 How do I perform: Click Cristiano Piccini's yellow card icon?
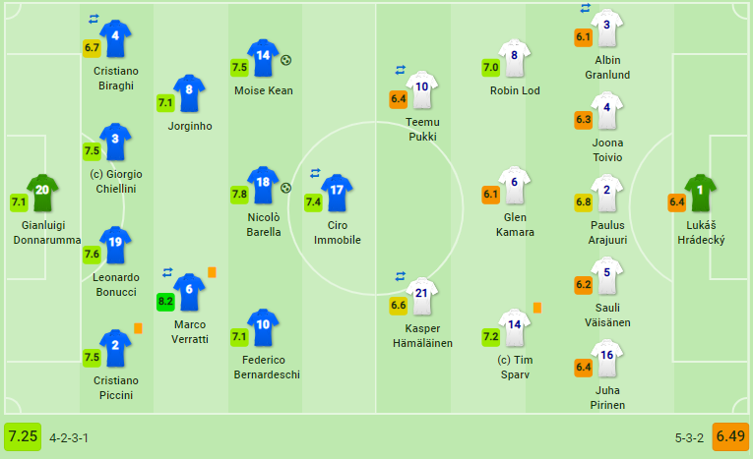[138, 328]
